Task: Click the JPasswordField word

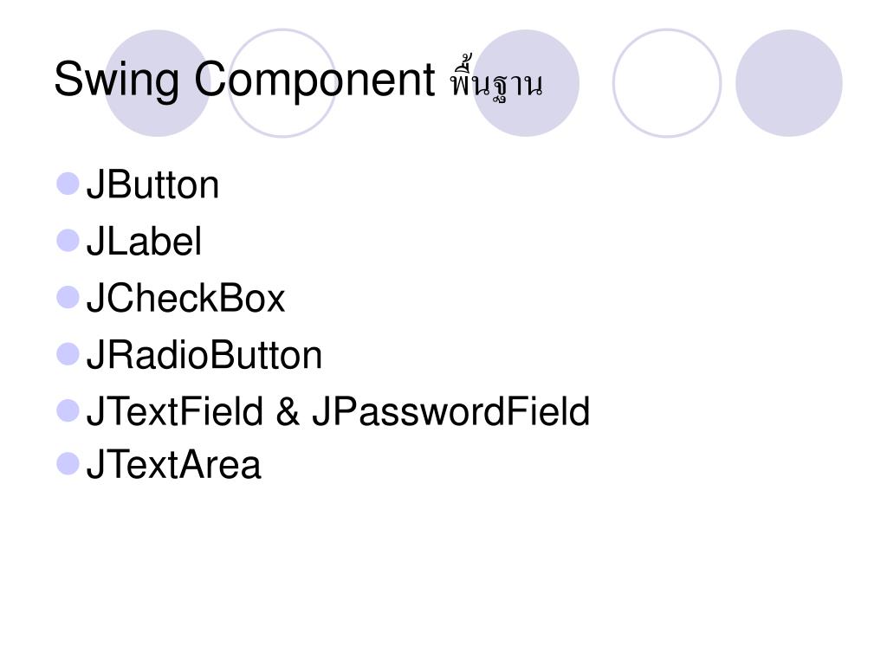Action: (x=450, y=411)
